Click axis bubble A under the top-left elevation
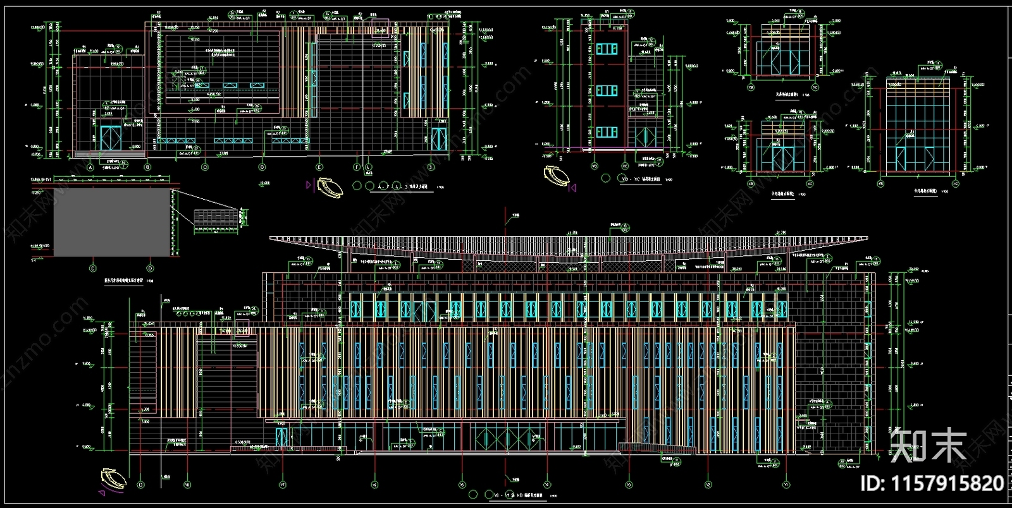This screenshot has width=1012, height=508. (90, 167)
